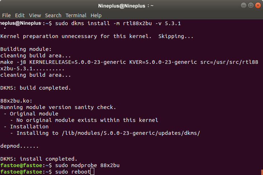This screenshot has width=263, height=175.
Task: Close the terminal window
Action: pos(258,5)
